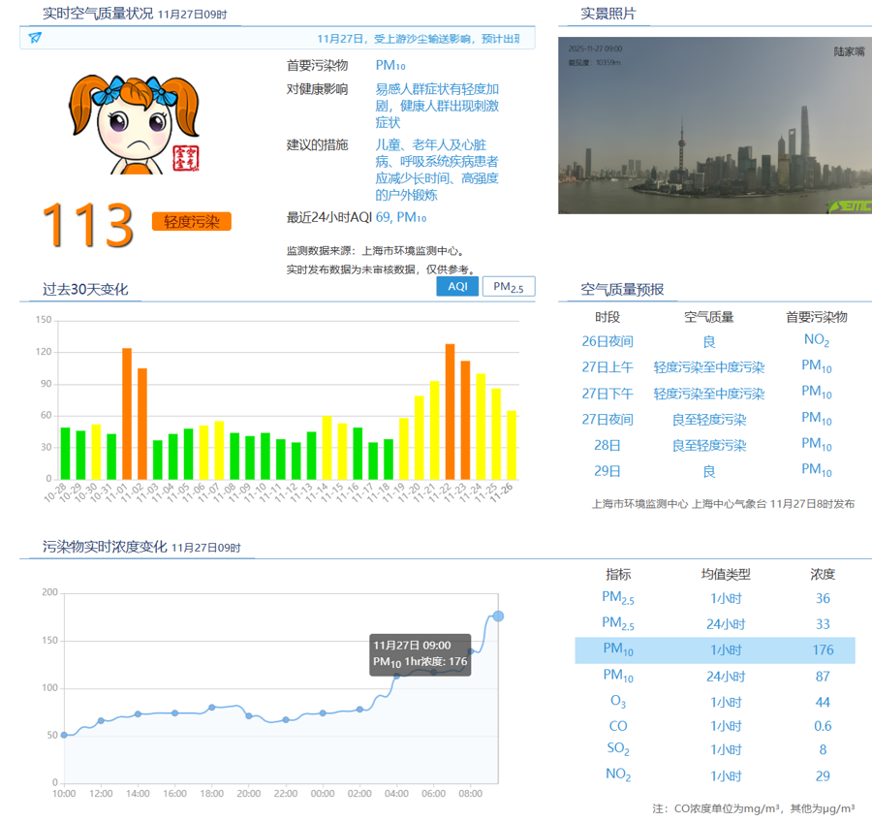Open the 陆家嘴 live skyline photo
The height and width of the screenshot is (822, 872).
pos(715,125)
